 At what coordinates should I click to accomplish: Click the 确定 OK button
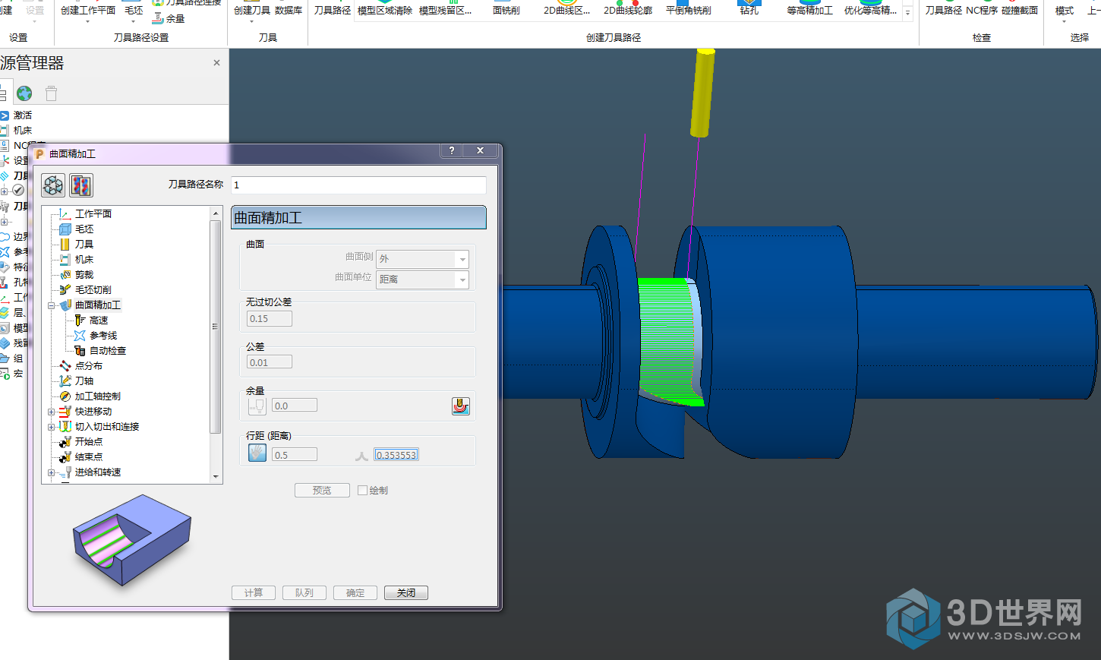coord(355,593)
